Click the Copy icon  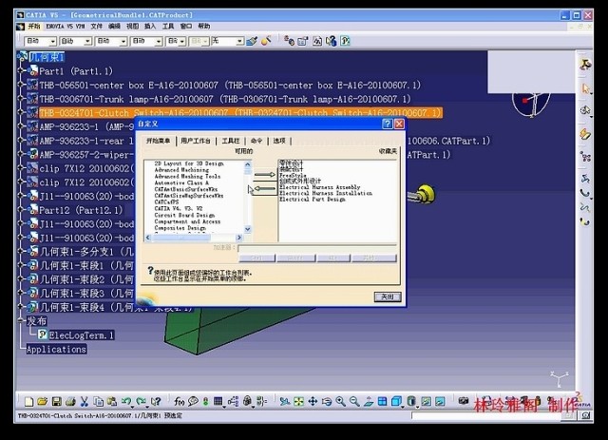pyautogui.click(x=99, y=402)
